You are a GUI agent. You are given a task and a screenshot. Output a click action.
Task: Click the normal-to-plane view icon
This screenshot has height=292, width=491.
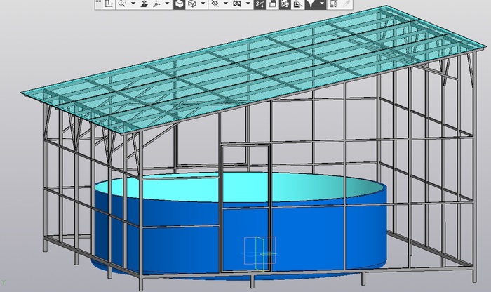click(144, 4)
